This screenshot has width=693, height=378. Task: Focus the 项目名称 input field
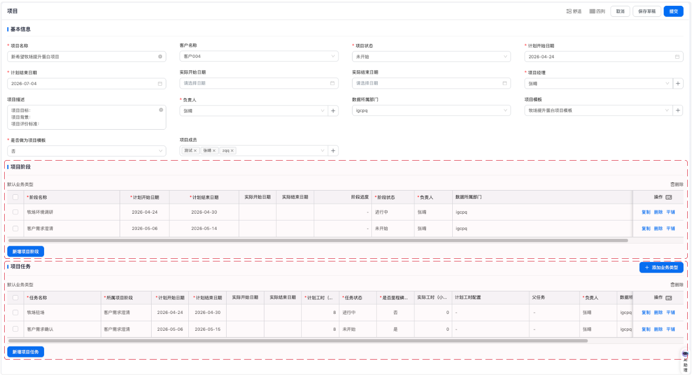(x=87, y=56)
